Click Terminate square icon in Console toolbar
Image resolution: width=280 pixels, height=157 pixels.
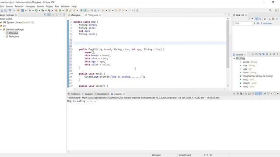tap(234, 93)
